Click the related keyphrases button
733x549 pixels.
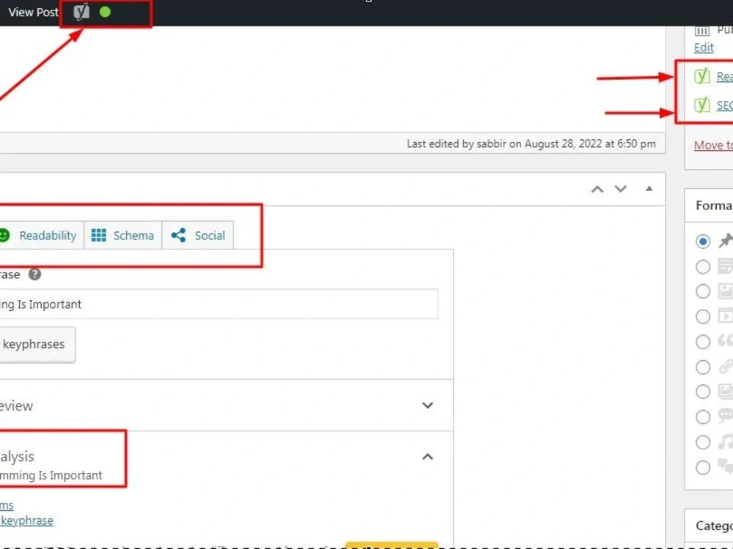coord(37,345)
